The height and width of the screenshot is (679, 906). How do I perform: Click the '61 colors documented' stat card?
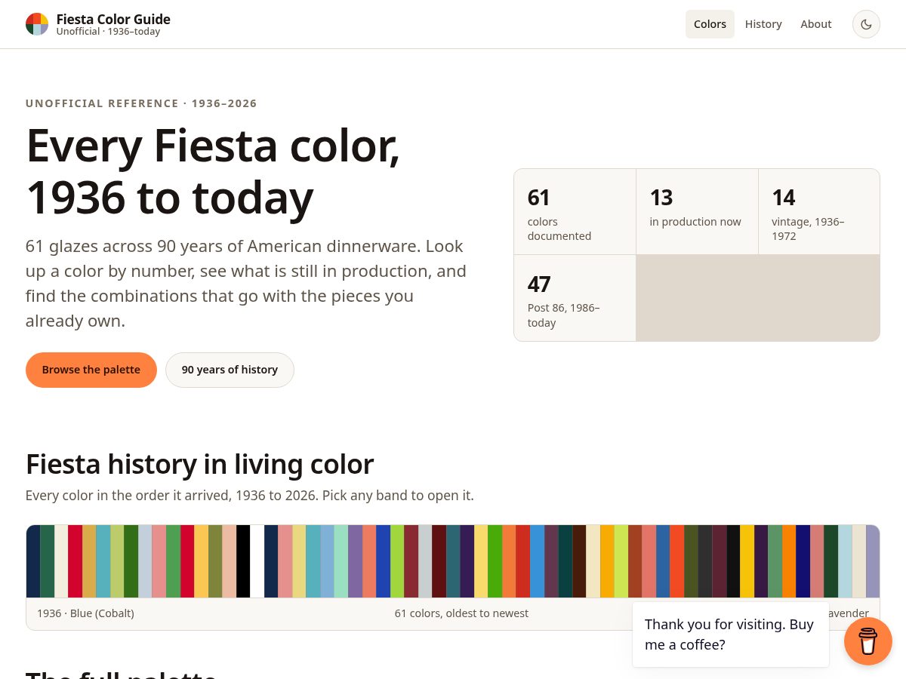click(575, 212)
